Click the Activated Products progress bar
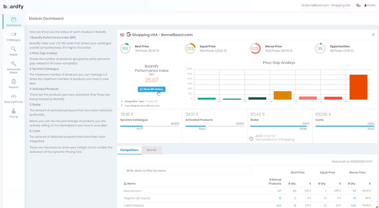 tap(215, 126)
